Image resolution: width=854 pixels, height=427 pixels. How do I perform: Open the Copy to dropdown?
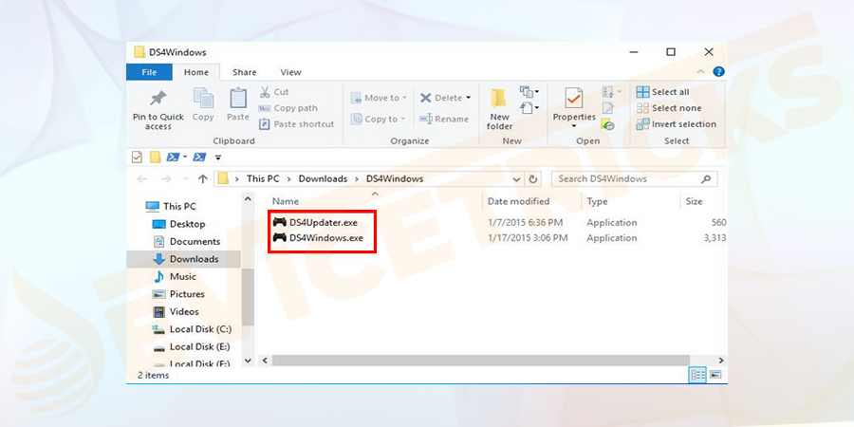pyautogui.click(x=379, y=119)
